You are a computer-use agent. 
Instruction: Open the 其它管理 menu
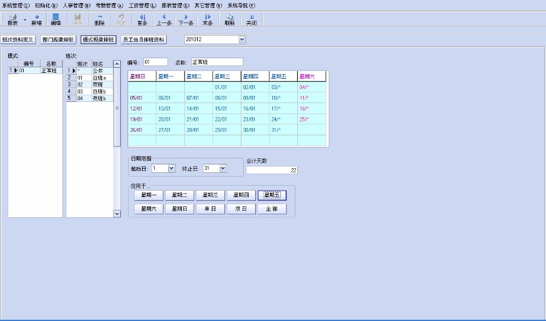208,5
